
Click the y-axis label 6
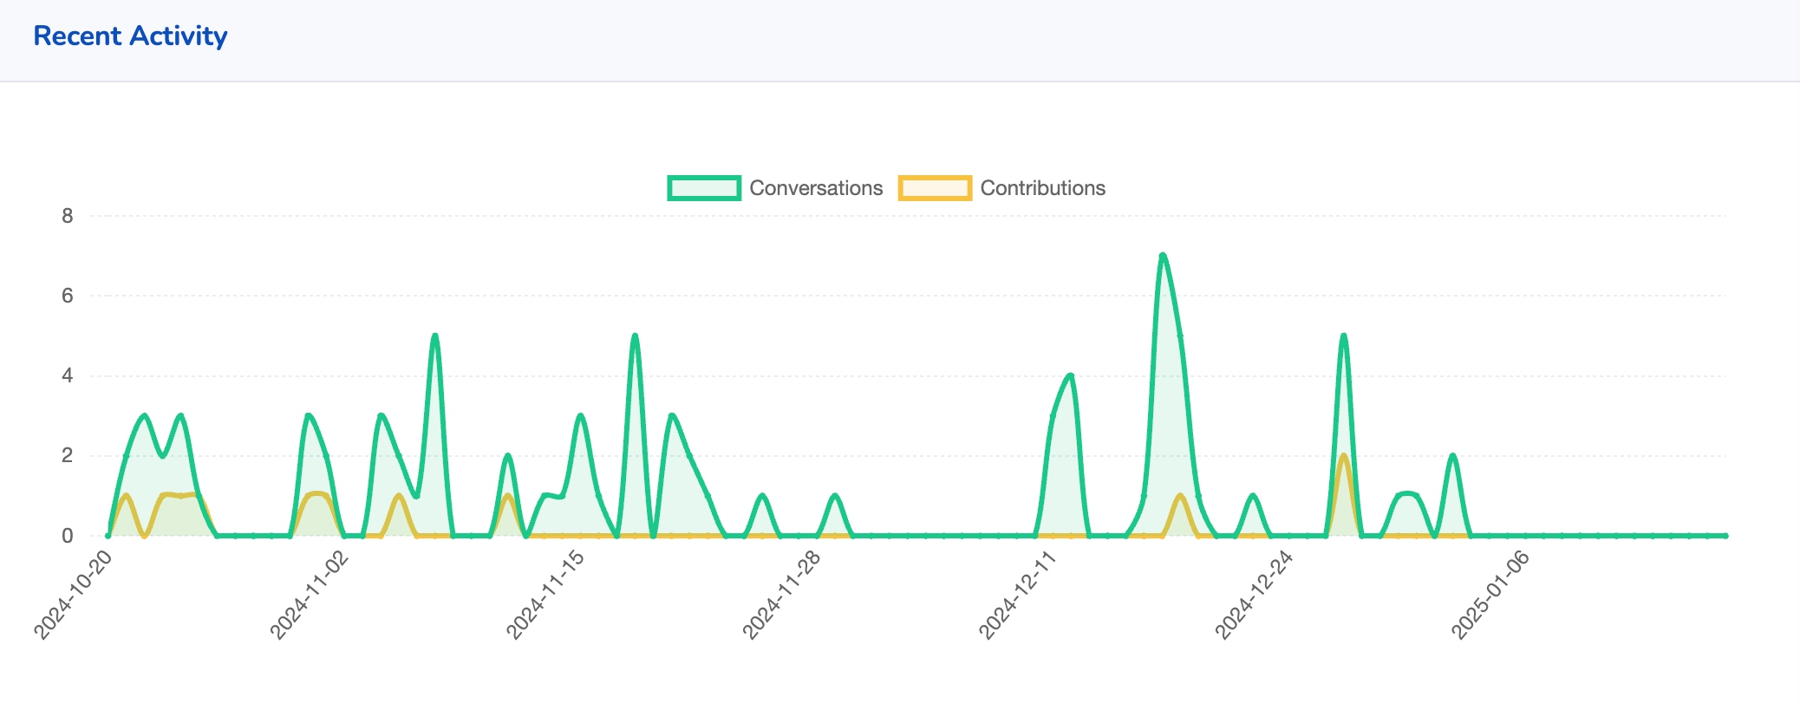coord(68,296)
